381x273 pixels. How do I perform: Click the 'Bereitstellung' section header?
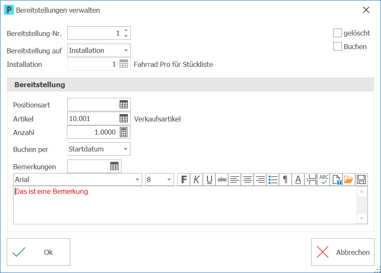pos(190,85)
